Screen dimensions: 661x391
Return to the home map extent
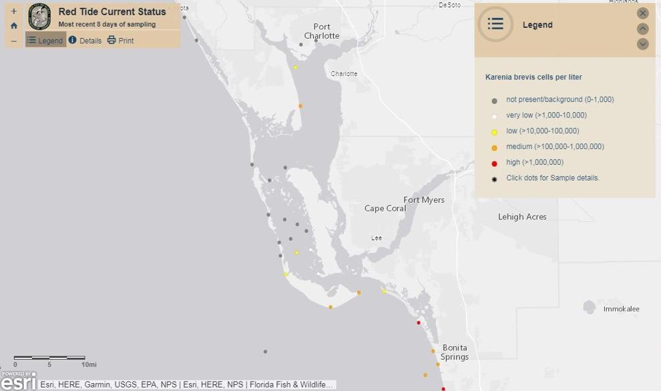coord(14,26)
